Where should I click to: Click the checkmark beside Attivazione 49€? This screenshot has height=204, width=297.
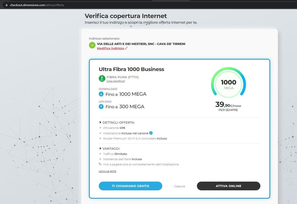pos(100,128)
